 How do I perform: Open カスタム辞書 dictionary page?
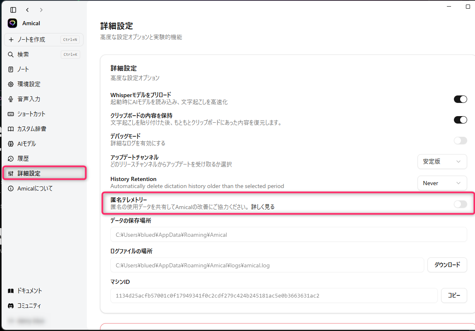coord(31,129)
